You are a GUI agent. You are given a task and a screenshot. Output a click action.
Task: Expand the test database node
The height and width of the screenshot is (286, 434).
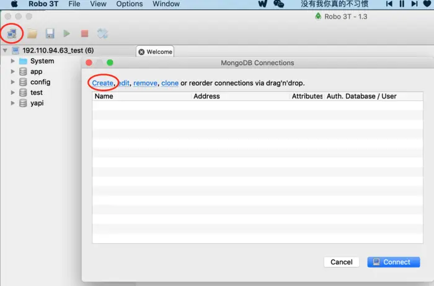pos(13,93)
